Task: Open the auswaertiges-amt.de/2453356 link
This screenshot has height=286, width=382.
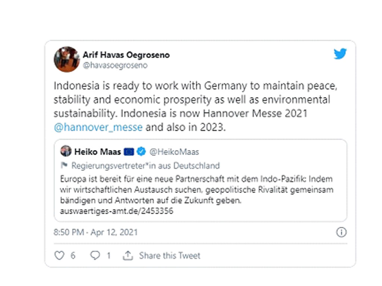Action: click(x=117, y=211)
